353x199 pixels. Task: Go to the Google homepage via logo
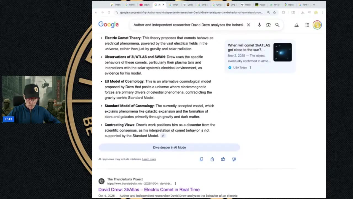coord(109,25)
